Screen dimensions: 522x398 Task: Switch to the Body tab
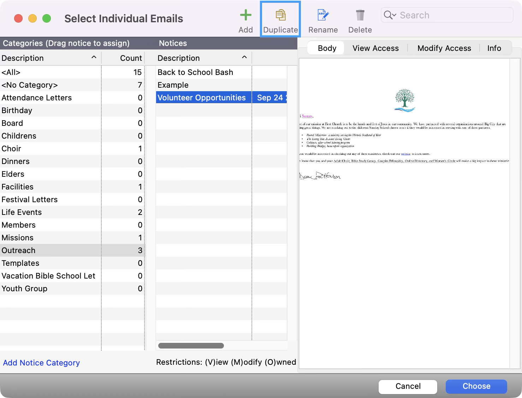(327, 48)
